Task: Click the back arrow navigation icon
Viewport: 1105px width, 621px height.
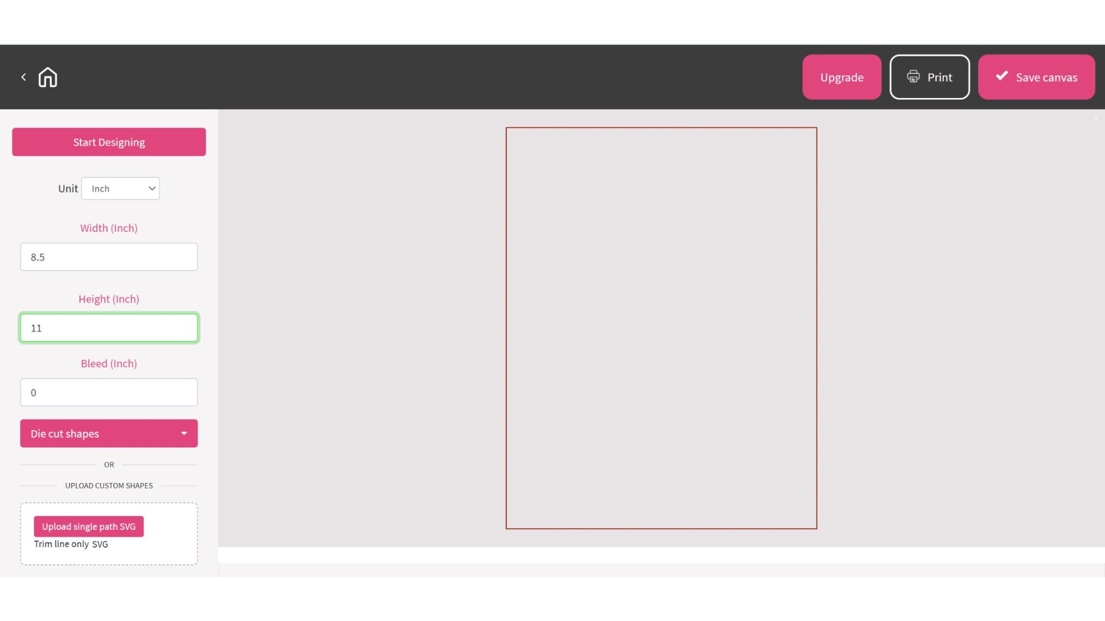Action: (24, 77)
